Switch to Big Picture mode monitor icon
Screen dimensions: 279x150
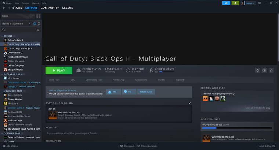(x=260, y=3)
